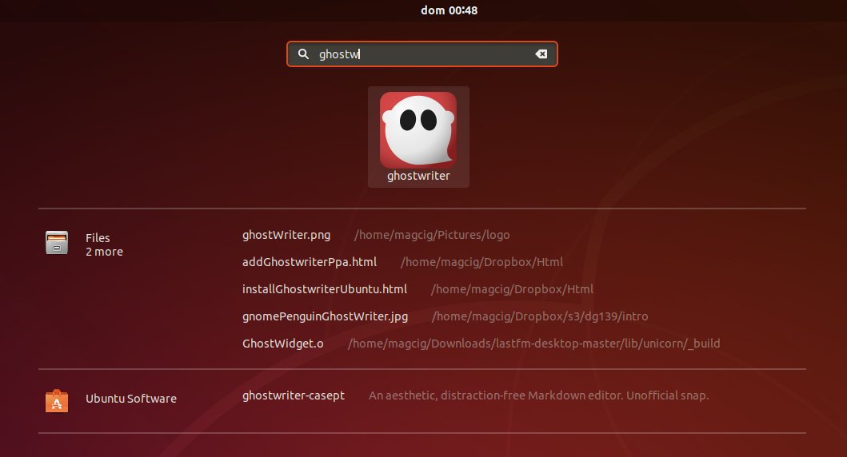
Task: Open the clock showing dom 00:48
Action: coord(449,10)
